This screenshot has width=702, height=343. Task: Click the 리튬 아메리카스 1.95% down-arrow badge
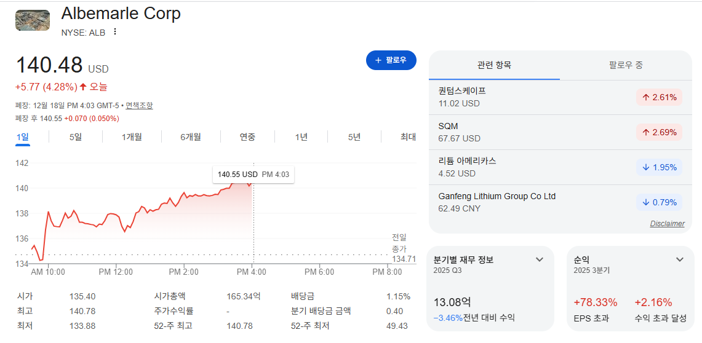coord(659,167)
